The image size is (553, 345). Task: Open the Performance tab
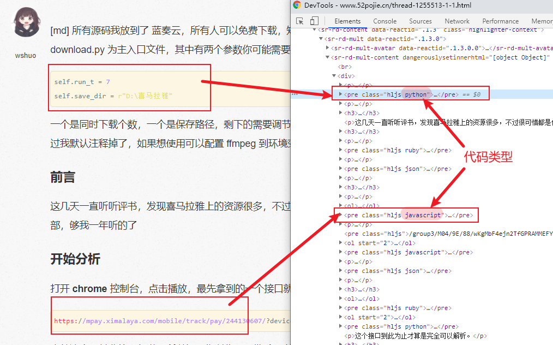click(501, 21)
